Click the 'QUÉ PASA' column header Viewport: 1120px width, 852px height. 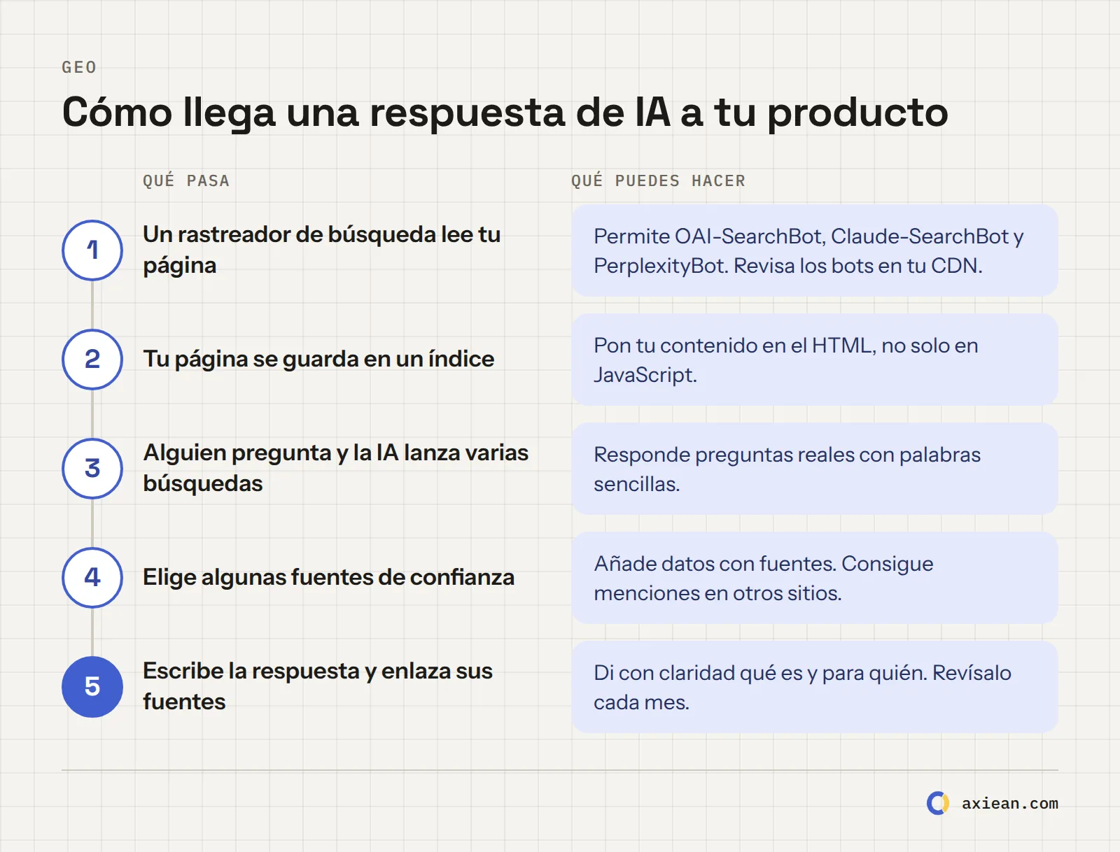[186, 180]
